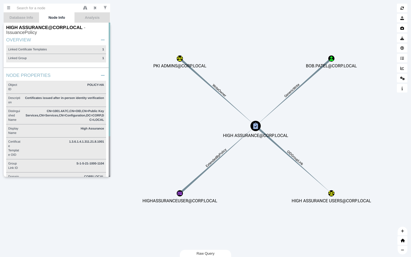This screenshot has height=257, width=411.
Task: Select the HIGH ASSURANCE USERS group node
Action: point(331,193)
